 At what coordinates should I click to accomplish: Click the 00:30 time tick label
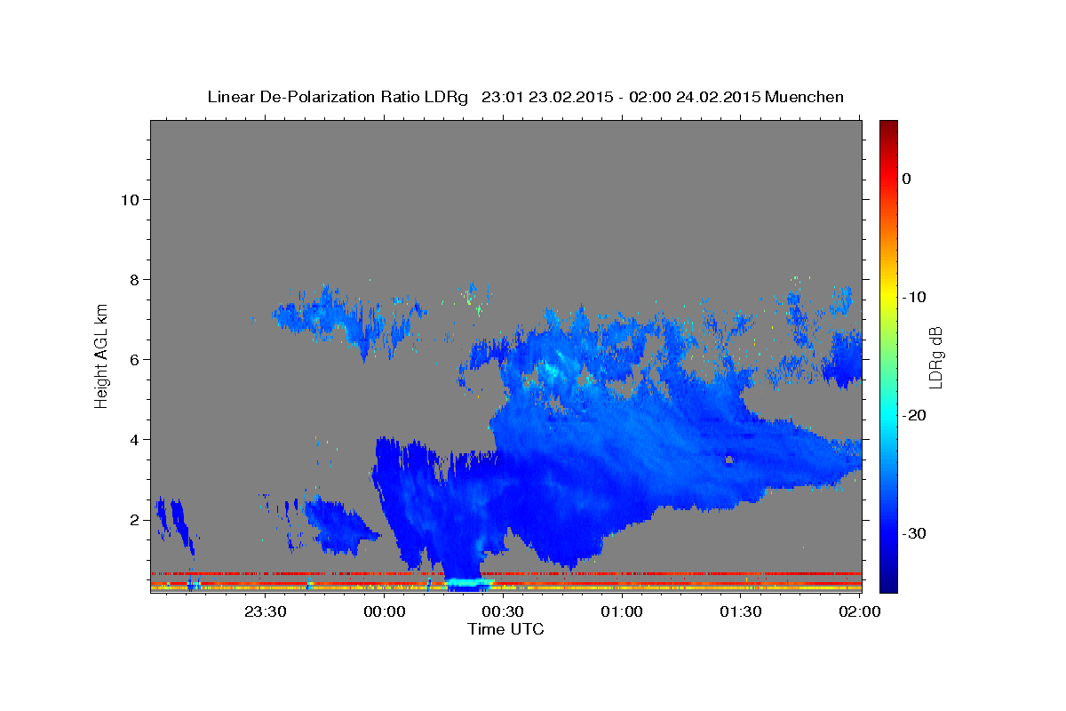[x=503, y=611]
